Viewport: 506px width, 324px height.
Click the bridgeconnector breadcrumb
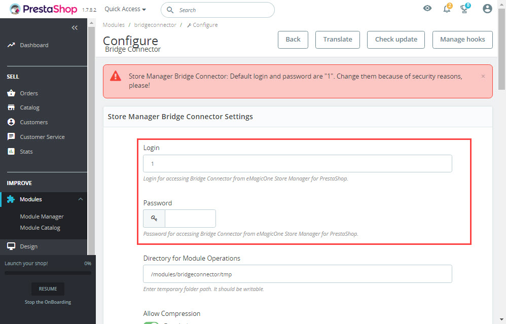coord(155,25)
